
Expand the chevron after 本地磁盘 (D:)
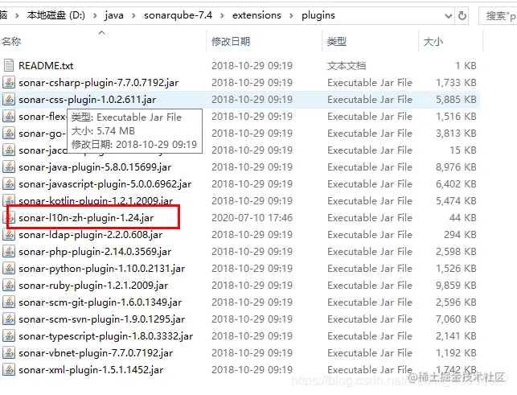click(95, 15)
